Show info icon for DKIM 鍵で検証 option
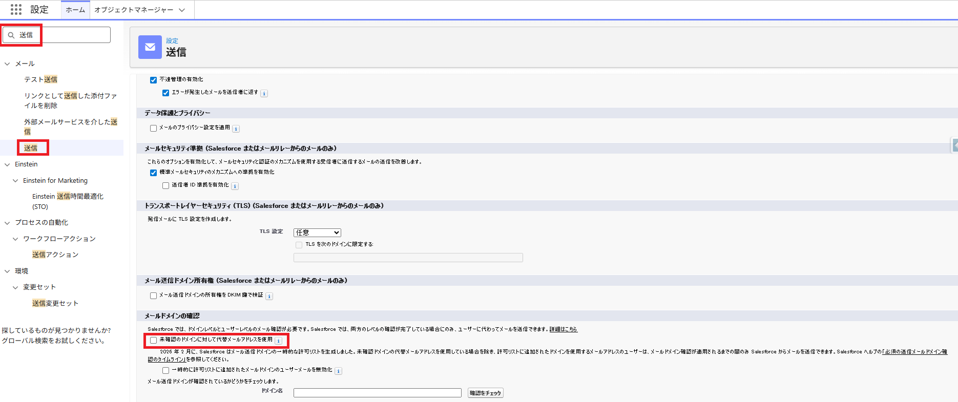 pos(269,296)
